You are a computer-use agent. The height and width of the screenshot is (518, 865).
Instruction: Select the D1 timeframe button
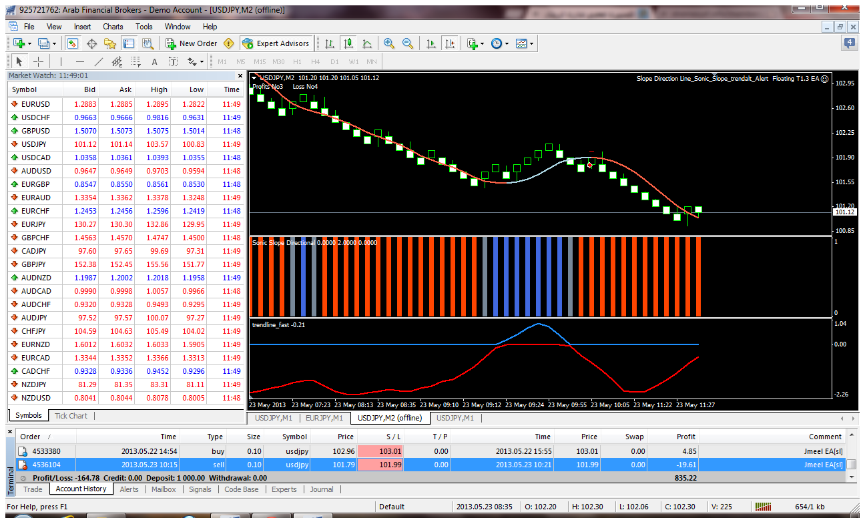pyautogui.click(x=335, y=61)
